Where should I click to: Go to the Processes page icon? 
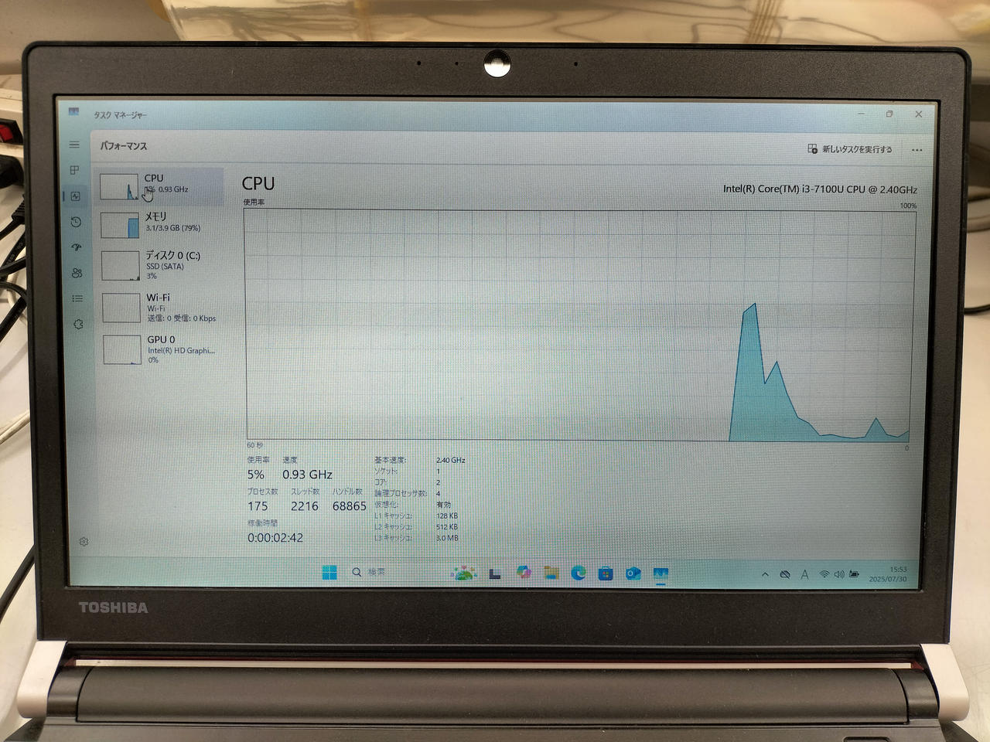coord(74,170)
